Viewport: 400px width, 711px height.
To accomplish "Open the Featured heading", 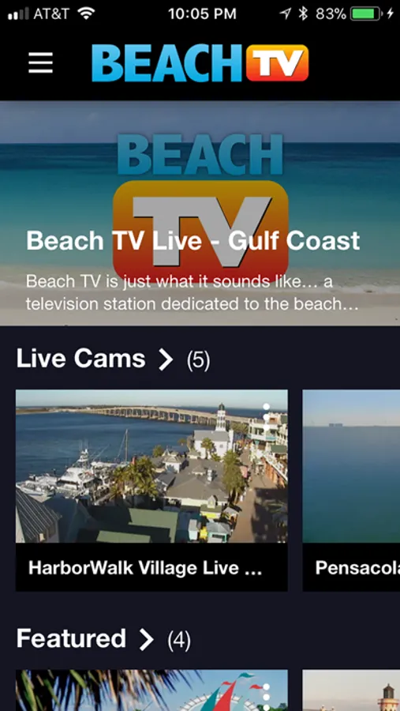I will coord(71,638).
